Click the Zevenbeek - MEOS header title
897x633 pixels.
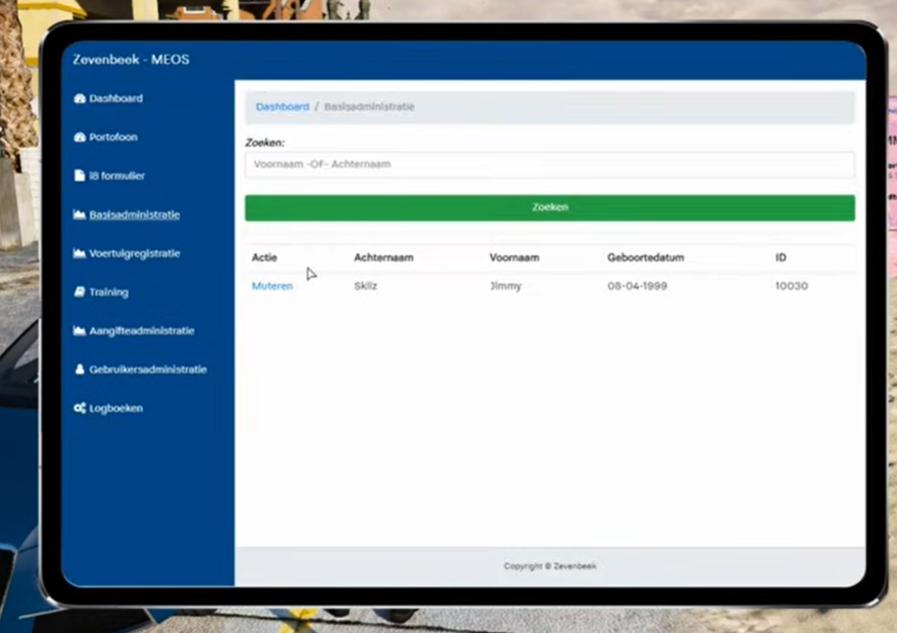tap(131, 60)
